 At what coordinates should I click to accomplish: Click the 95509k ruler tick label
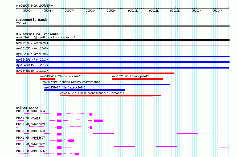(112, 11)
